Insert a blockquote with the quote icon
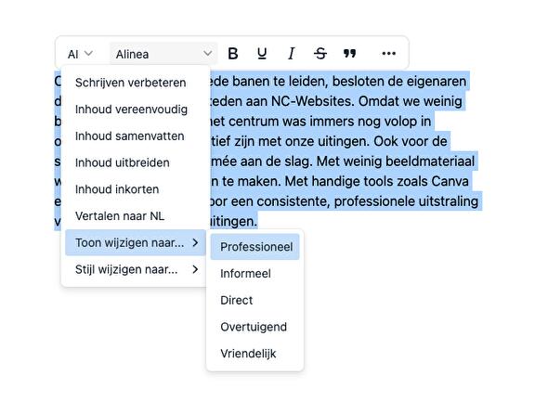Image resolution: width=535 pixels, height=401 pixels. pos(349,54)
